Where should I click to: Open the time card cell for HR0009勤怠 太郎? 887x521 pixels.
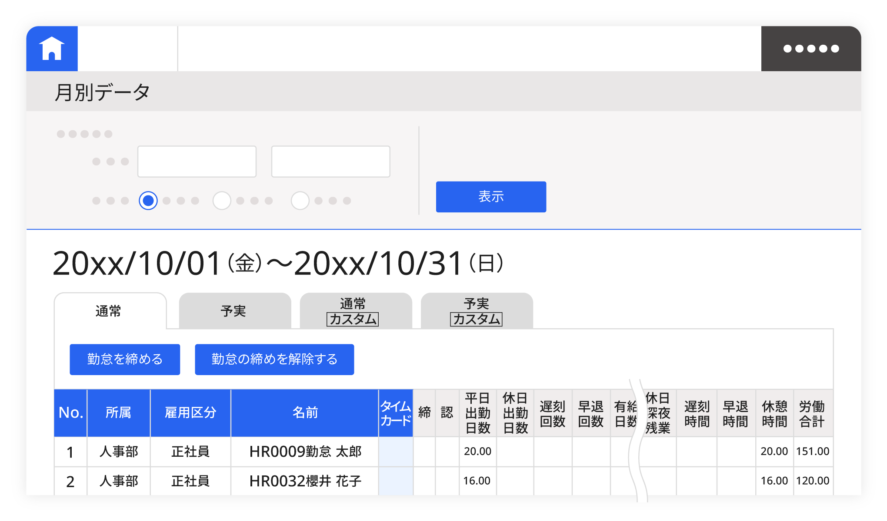coord(395,452)
